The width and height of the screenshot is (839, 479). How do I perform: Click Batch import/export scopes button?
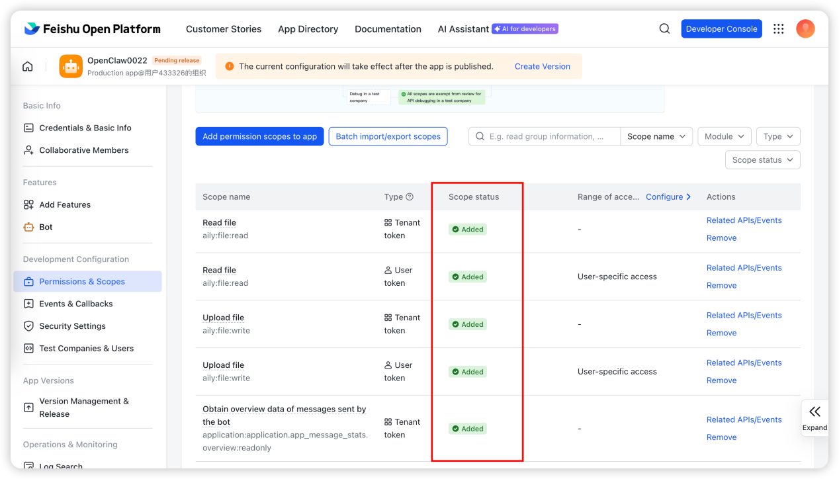pos(388,136)
